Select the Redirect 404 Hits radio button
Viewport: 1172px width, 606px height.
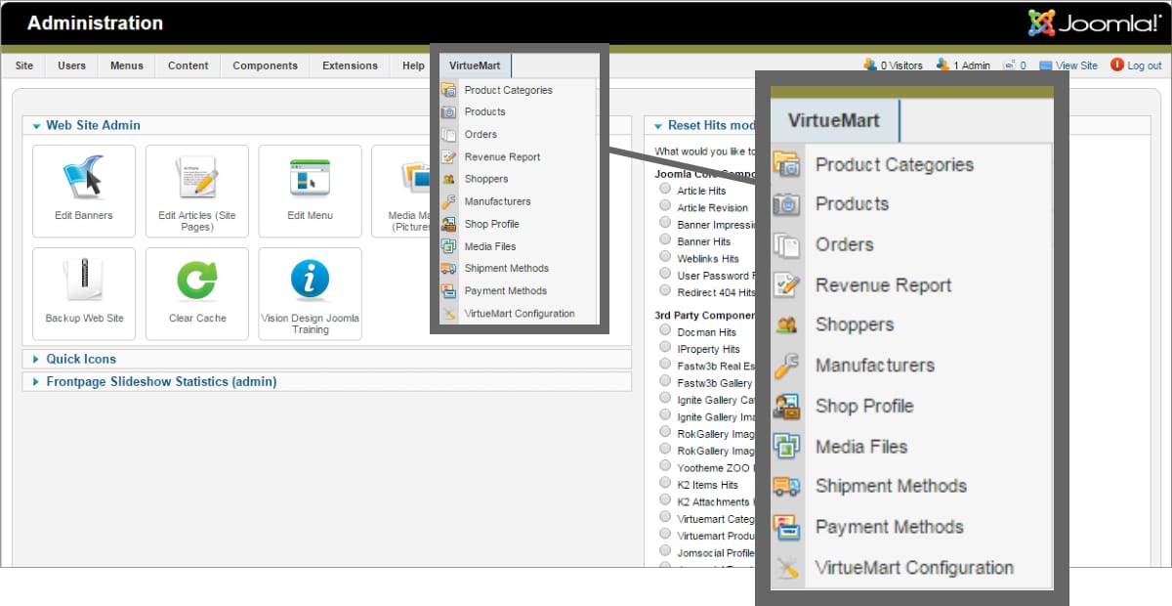click(665, 291)
